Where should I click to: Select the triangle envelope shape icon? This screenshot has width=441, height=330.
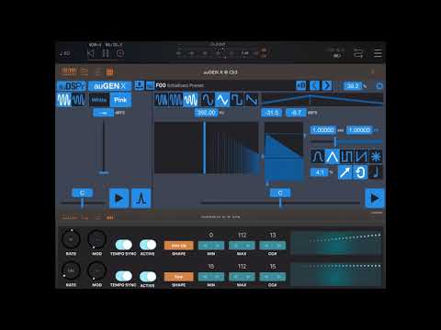(333, 157)
